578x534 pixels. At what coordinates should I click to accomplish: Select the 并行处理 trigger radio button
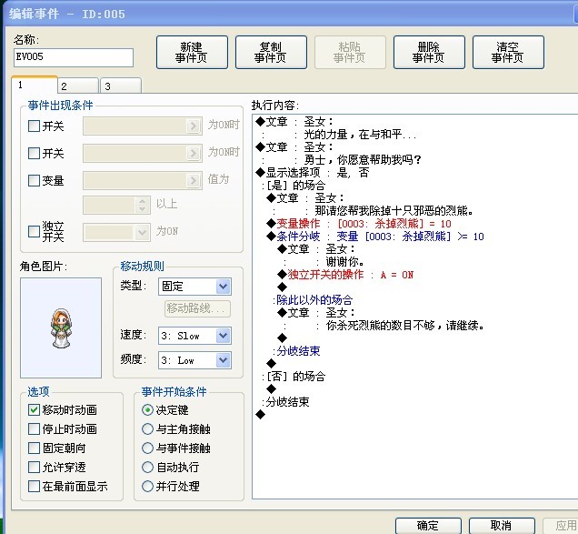[147, 486]
